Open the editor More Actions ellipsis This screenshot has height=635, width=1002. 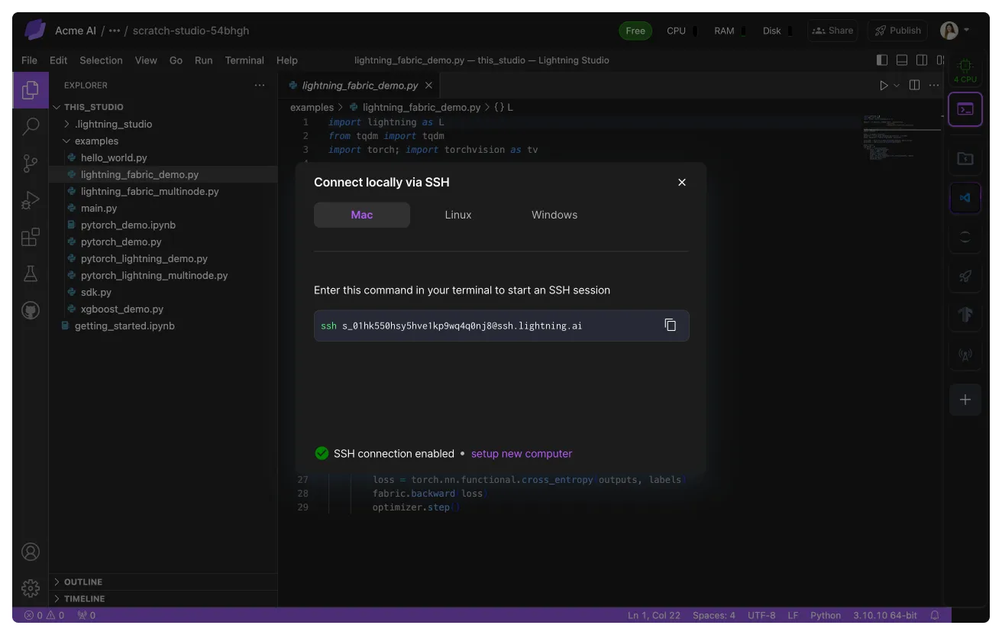coord(933,86)
